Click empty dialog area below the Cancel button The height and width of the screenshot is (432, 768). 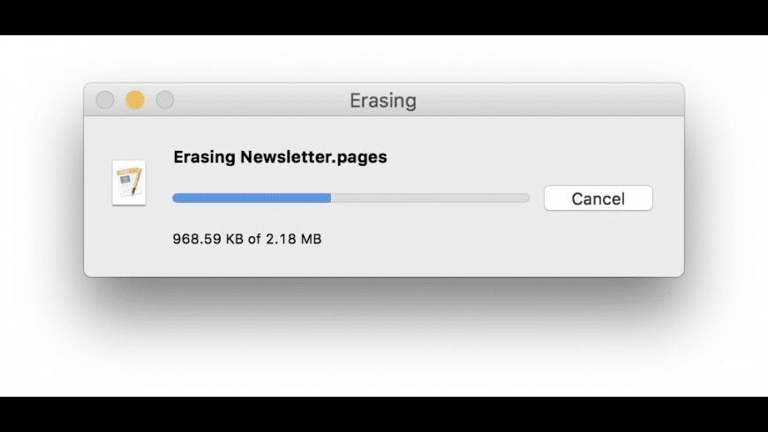(x=598, y=247)
